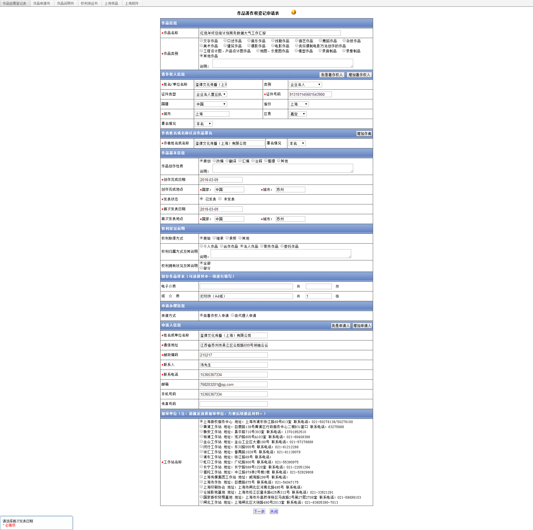Click the 纸介质 description field

pyautogui.click(x=246, y=296)
